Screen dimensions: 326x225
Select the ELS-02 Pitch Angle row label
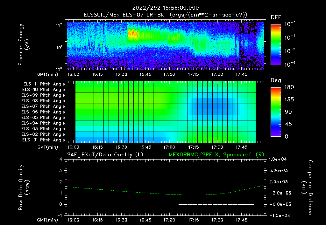tap(43, 134)
